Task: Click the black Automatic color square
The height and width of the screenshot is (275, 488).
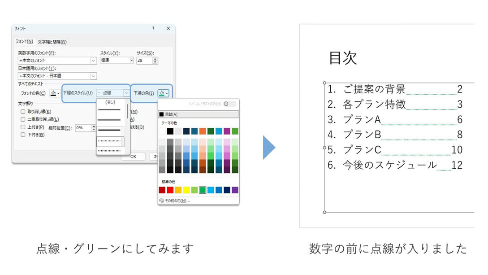Action: tap(161, 114)
